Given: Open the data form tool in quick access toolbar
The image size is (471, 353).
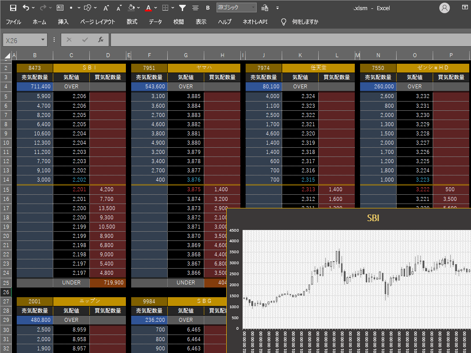Looking at the screenshot, I should [x=60, y=8].
